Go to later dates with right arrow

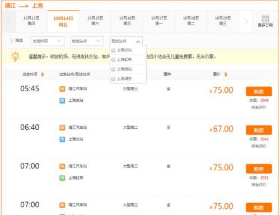pyautogui.click(x=246, y=21)
